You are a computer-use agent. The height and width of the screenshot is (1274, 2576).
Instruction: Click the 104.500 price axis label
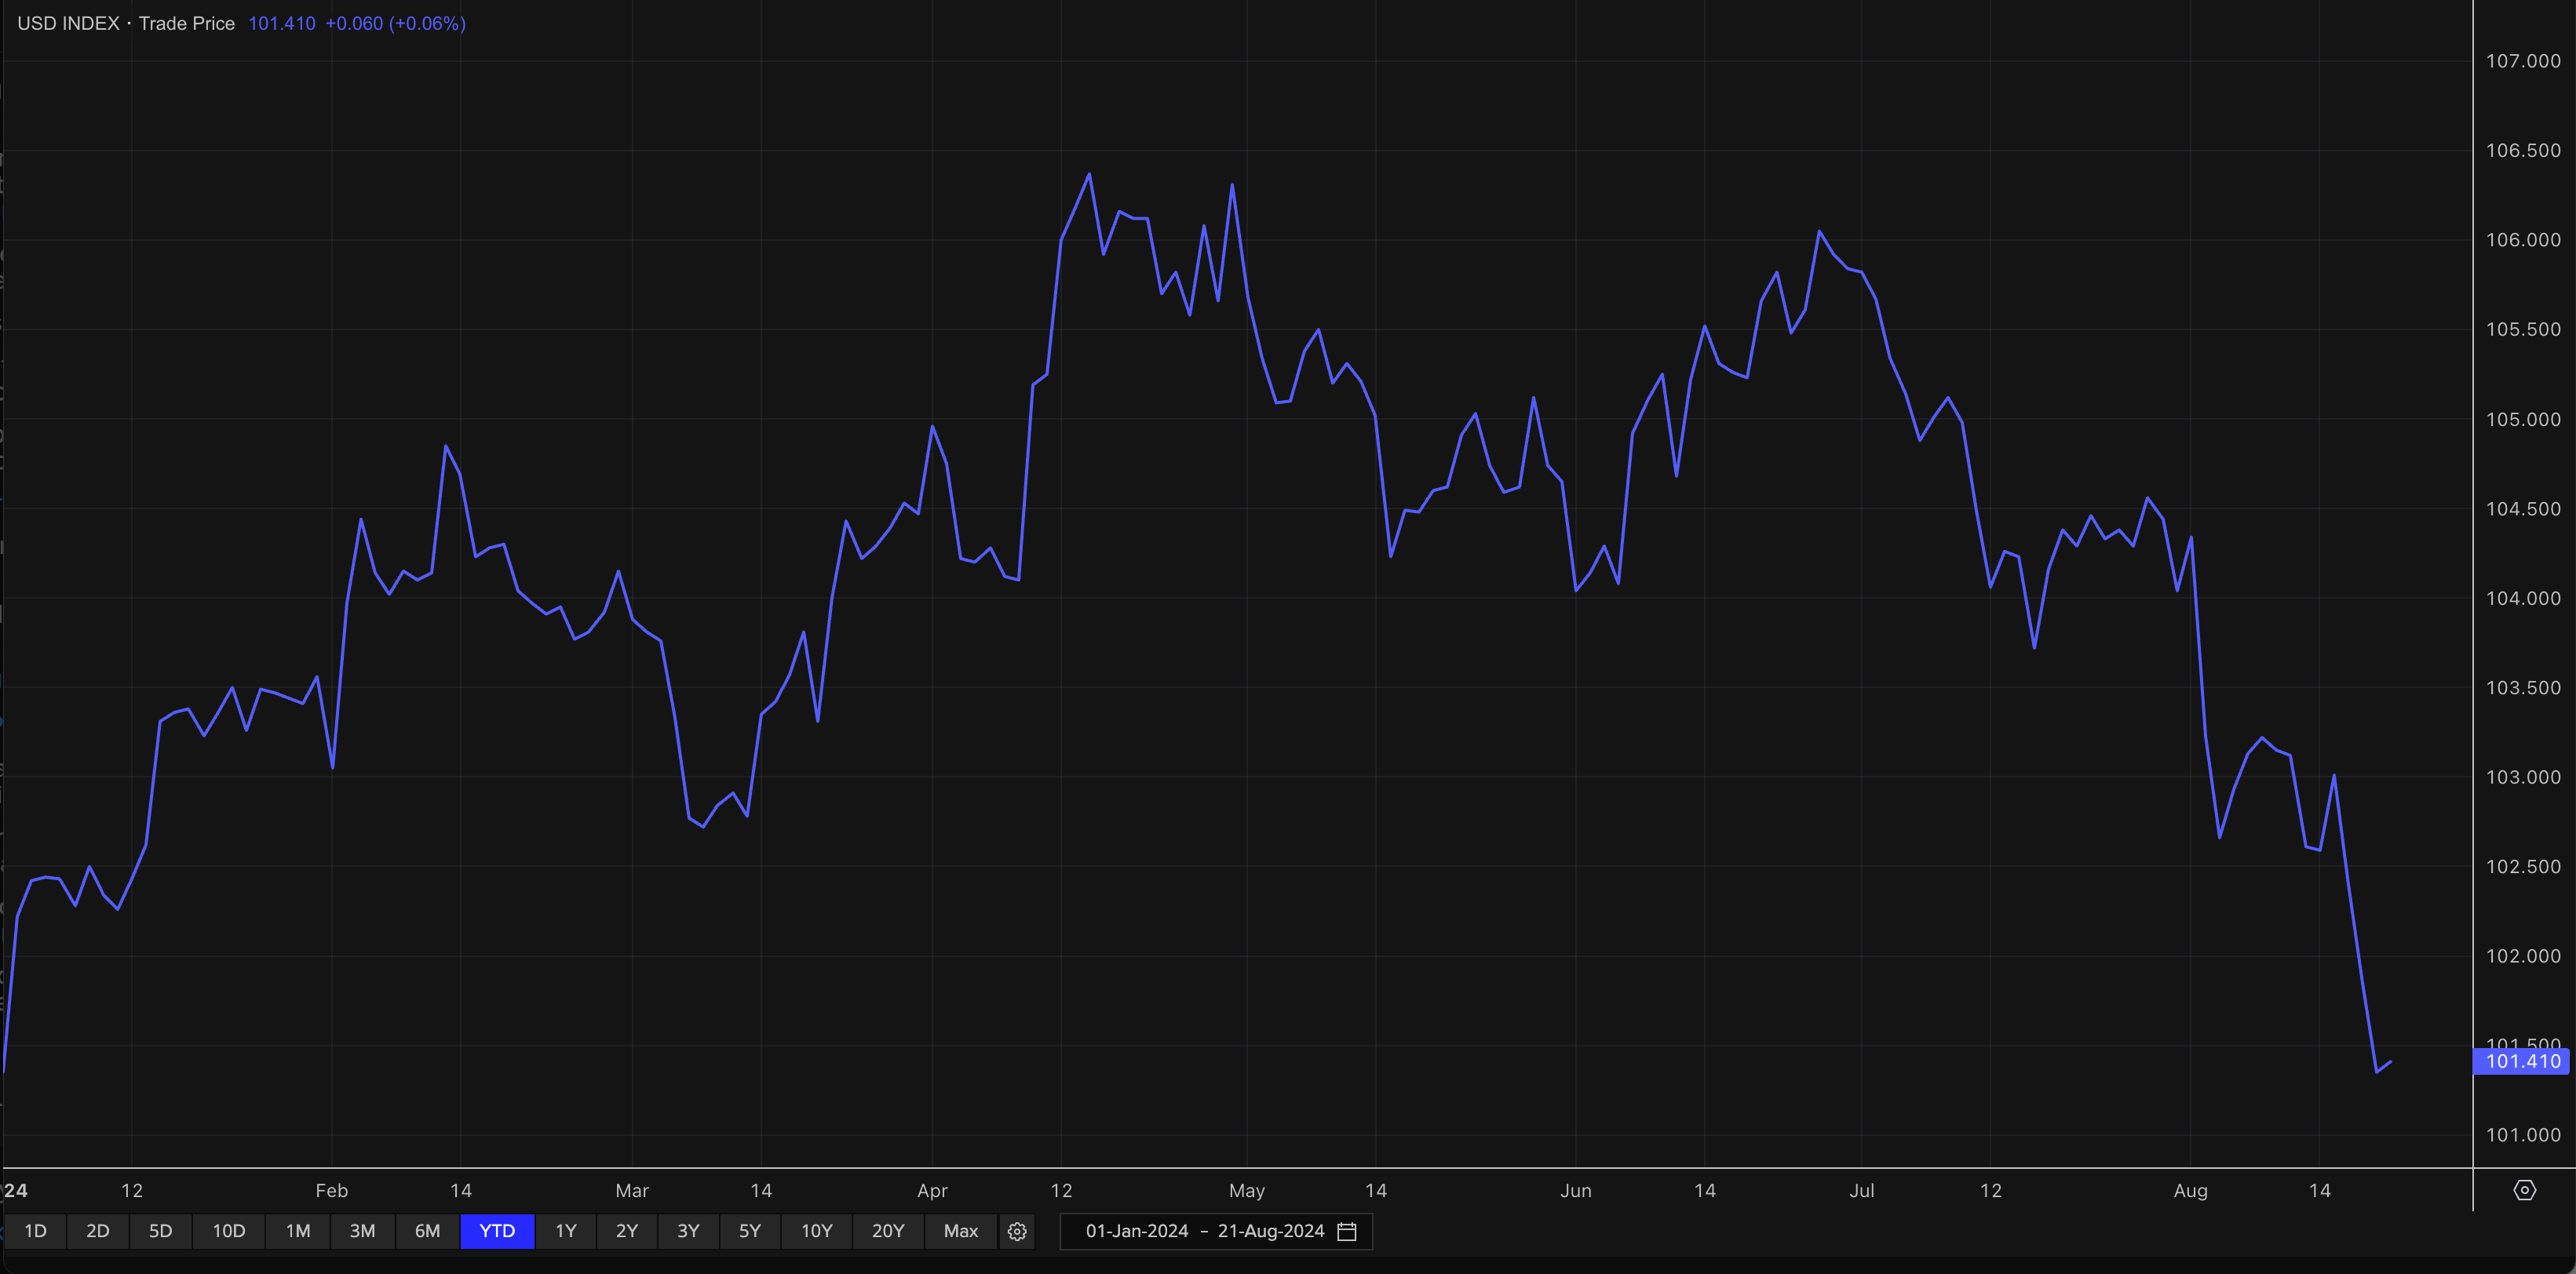click(x=2523, y=508)
